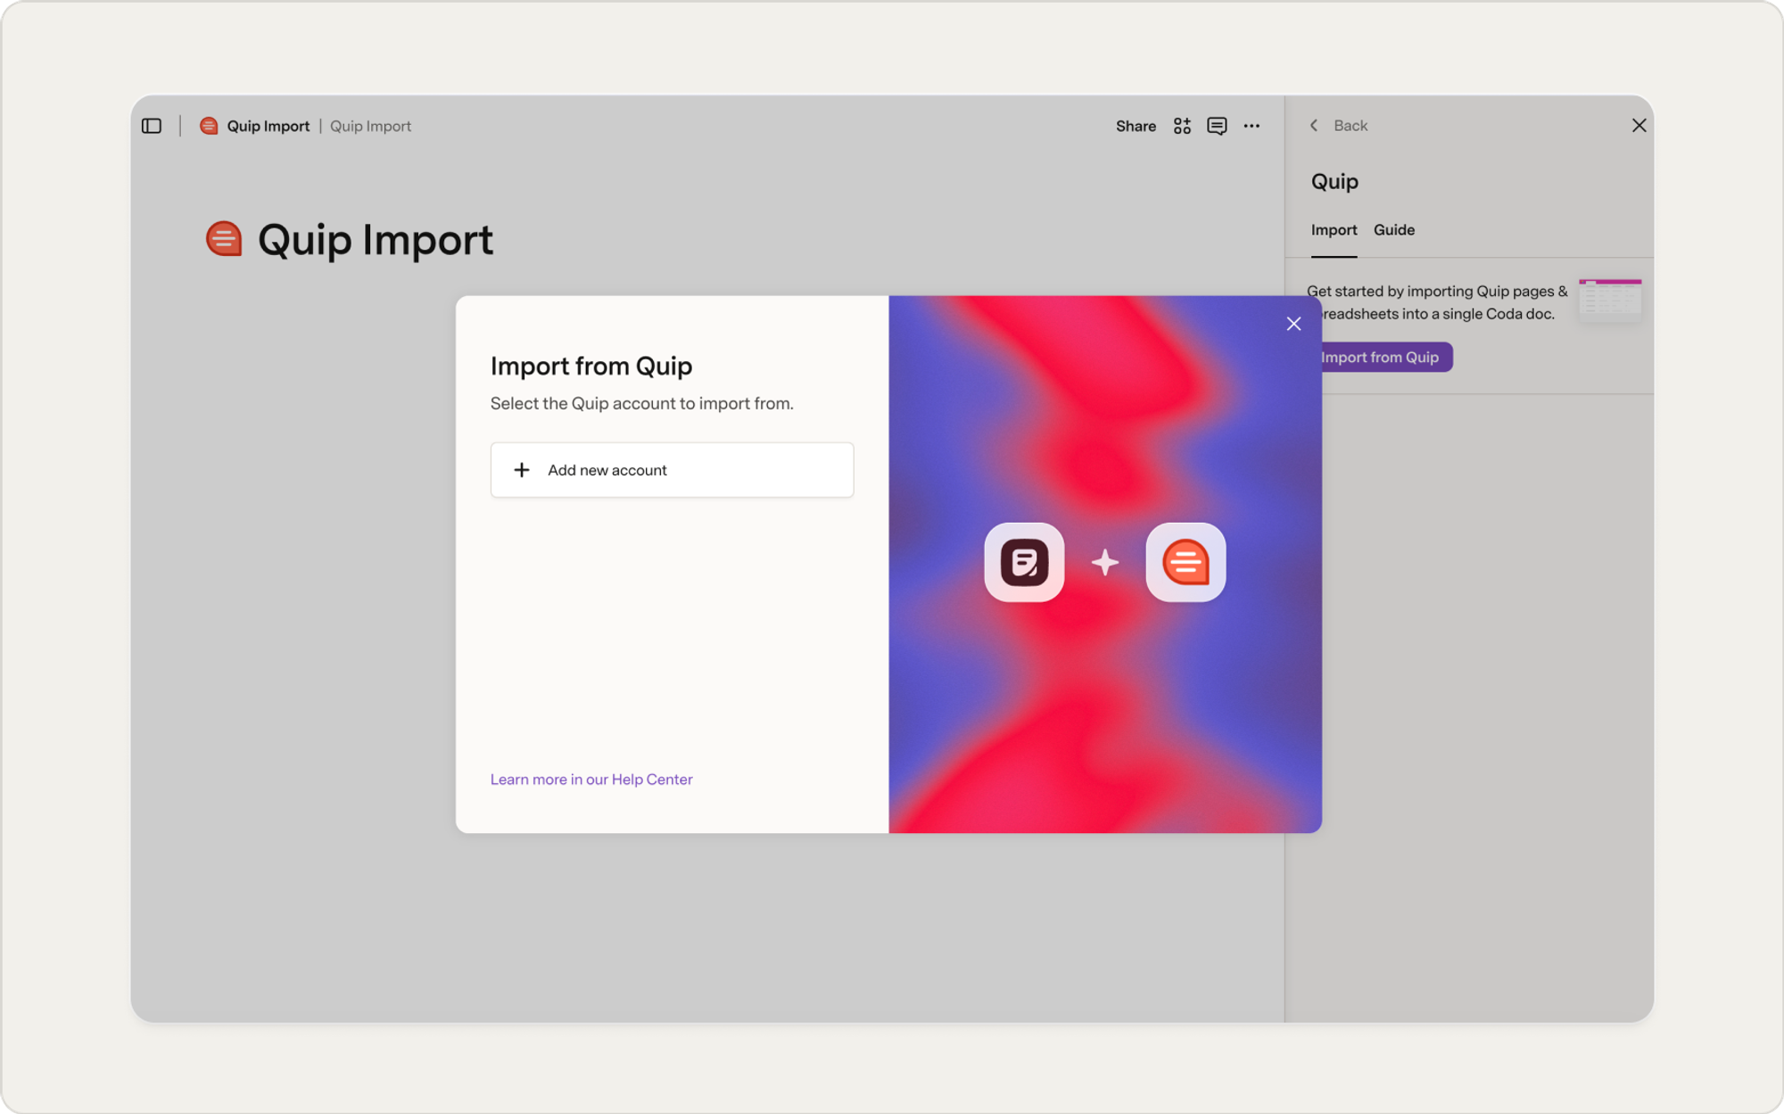This screenshot has width=1784, height=1114.
Task: Click the Share button
Action: [x=1136, y=126]
